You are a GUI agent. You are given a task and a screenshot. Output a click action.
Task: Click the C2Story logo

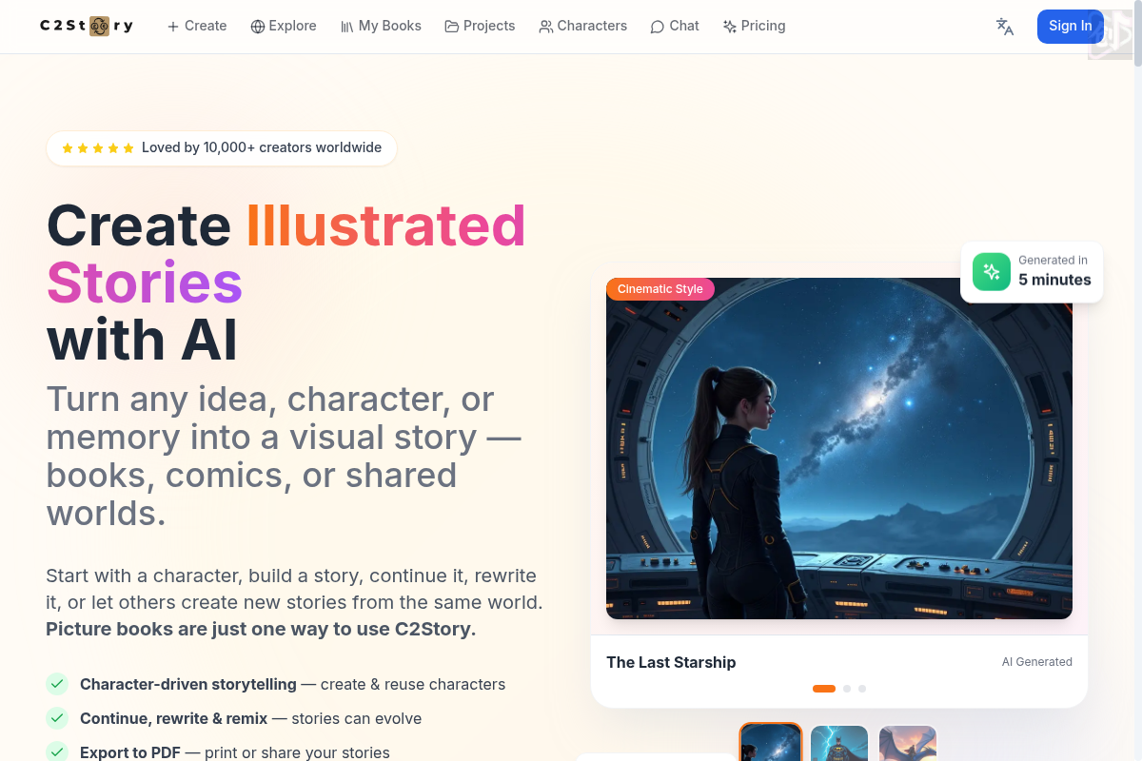(x=87, y=26)
